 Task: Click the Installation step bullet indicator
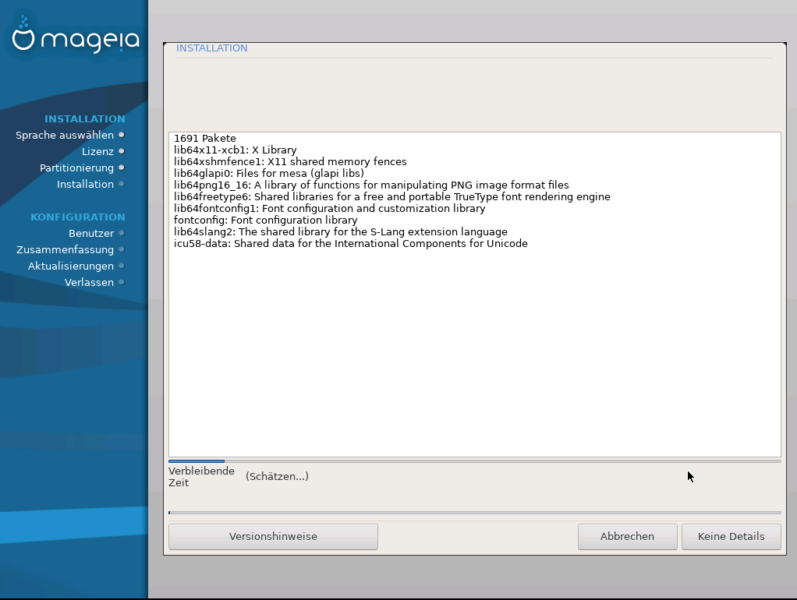click(122, 184)
